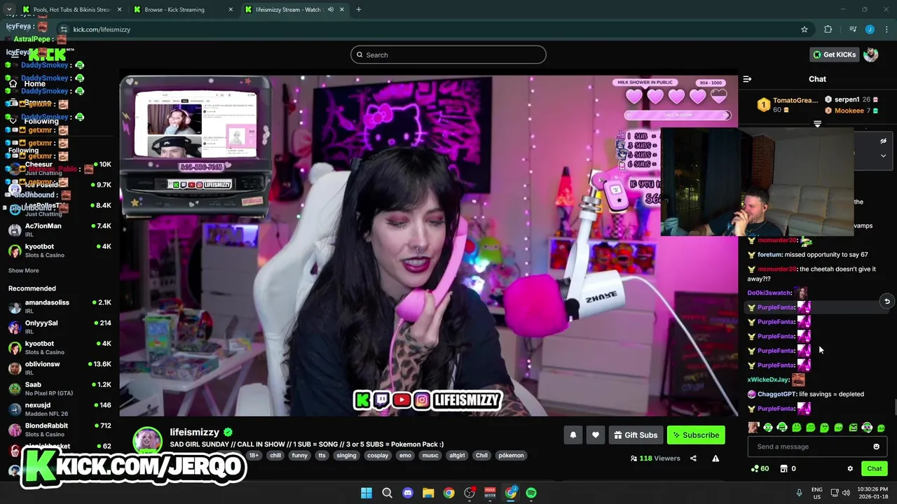Image resolution: width=897 pixels, height=504 pixels.
Task: Click the view site information icon in address bar
Action: (64, 29)
